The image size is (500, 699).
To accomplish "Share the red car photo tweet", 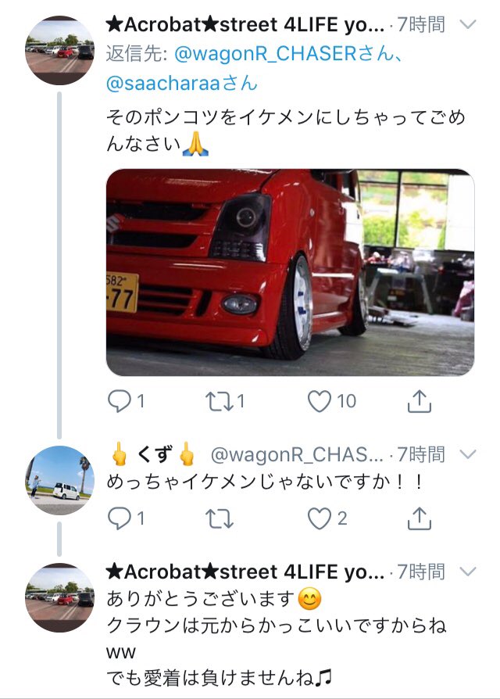I will pos(420,401).
